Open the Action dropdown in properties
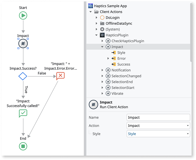This screenshot has width=196, height=160. pos(188,126)
